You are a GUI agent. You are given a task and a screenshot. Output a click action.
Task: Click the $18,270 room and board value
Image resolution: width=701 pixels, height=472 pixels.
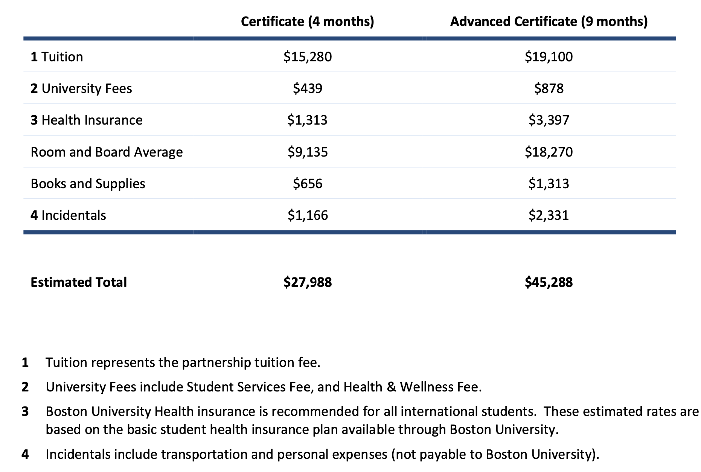[549, 152]
